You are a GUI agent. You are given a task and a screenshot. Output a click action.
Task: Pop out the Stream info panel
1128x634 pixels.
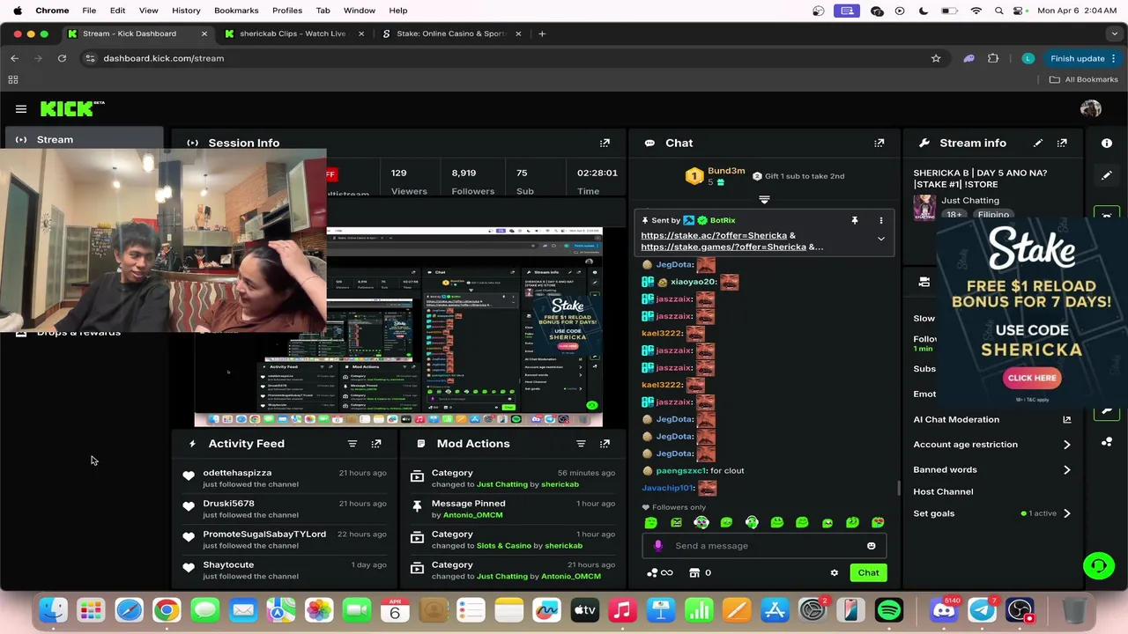pyautogui.click(x=1062, y=143)
